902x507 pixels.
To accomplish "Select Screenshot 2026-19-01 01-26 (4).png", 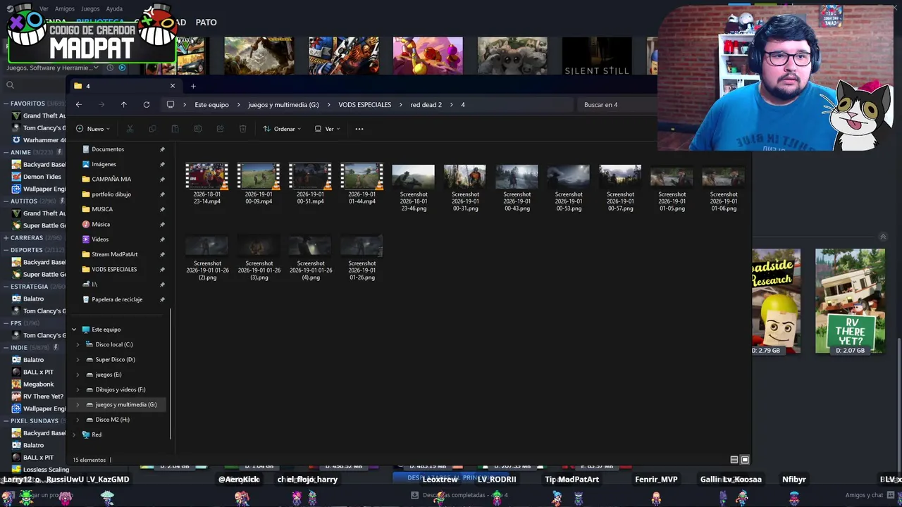I will coord(311,258).
